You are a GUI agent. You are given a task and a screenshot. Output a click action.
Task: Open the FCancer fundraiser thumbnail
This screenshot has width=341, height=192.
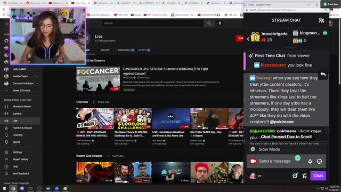(x=98, y=79)
